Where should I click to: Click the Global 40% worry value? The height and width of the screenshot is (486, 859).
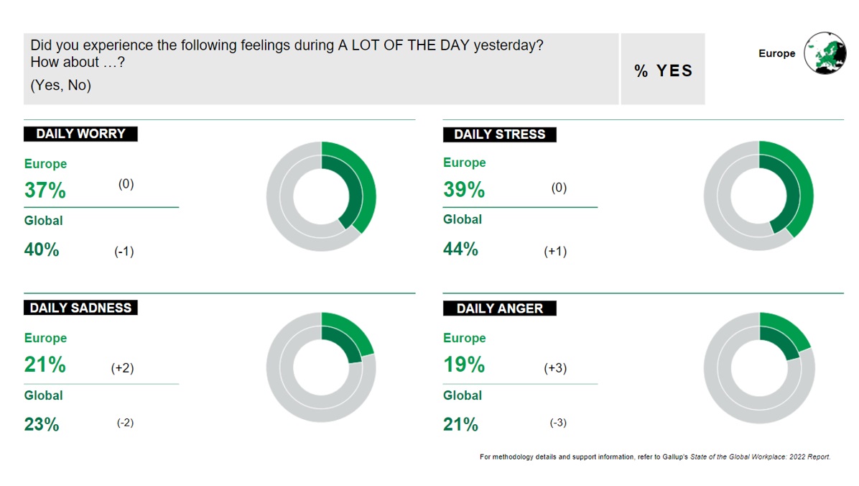[x=42, y=250]
